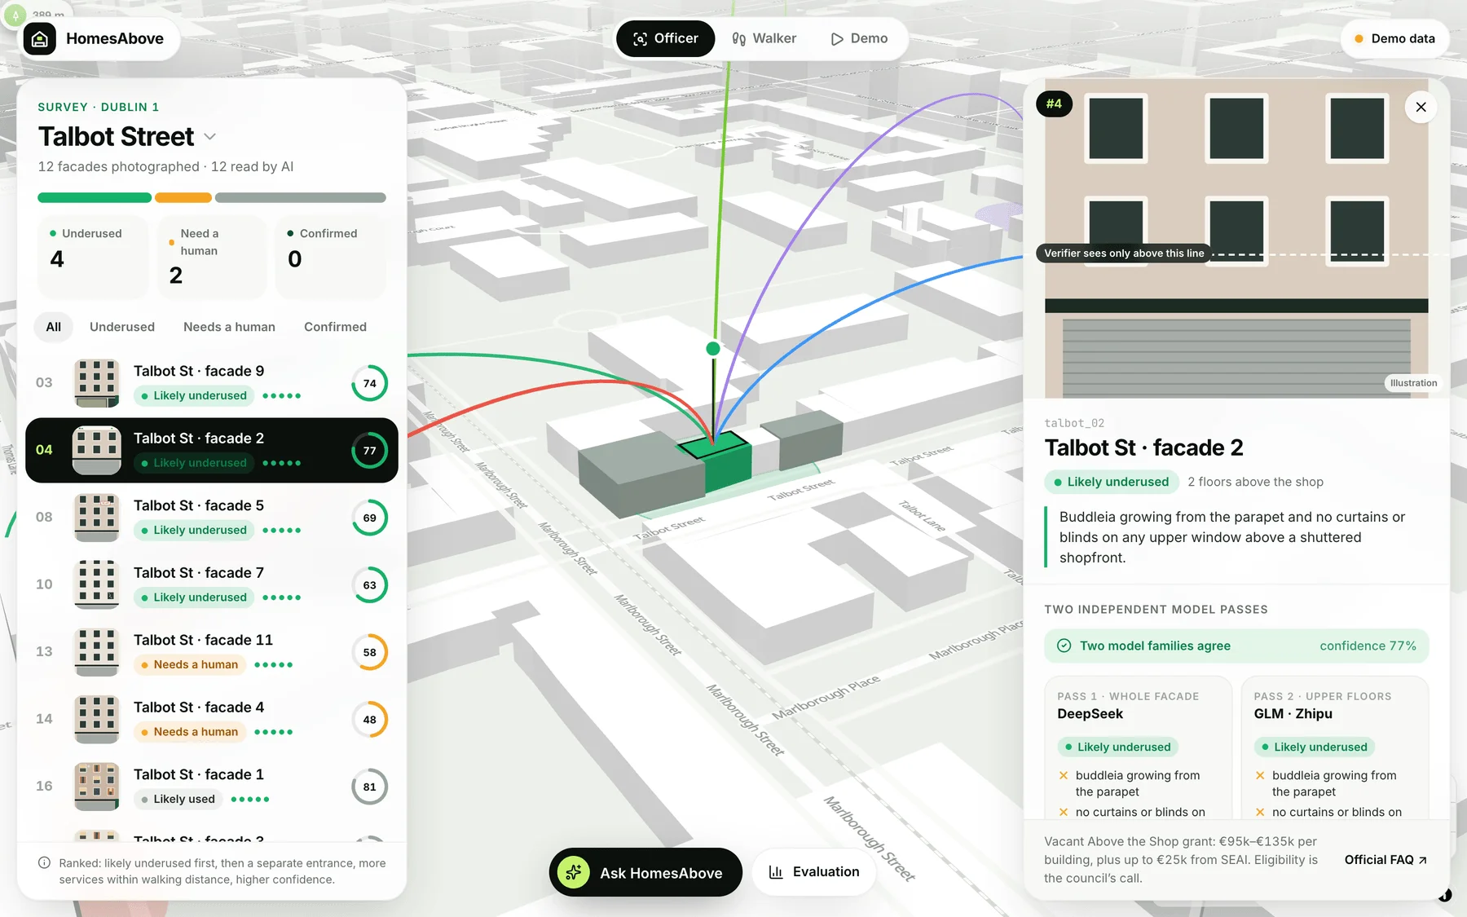Filter list by Needs a human

coord(229,327)
